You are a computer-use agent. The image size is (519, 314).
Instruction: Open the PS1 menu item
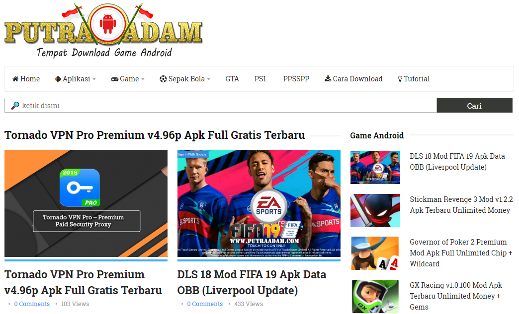point(260,79)
